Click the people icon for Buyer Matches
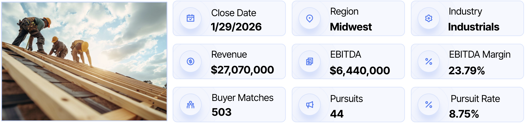Image resolution: width=526 pixels, height=124 pixels. click(190, 105)
